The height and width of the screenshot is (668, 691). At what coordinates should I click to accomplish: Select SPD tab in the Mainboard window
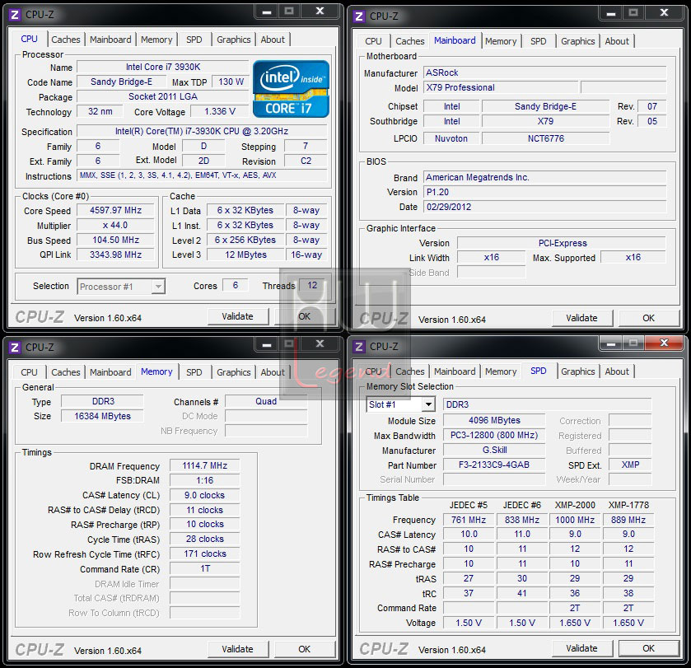pos(538,41)
